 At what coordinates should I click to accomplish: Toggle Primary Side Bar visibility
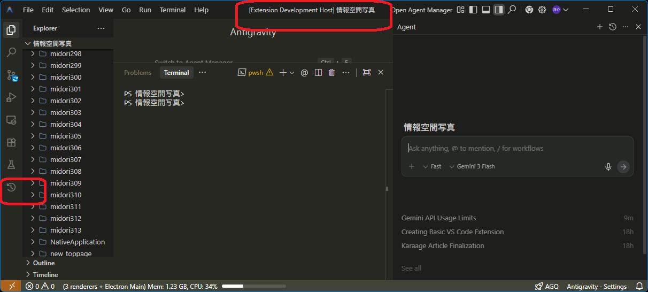[473, 10]
